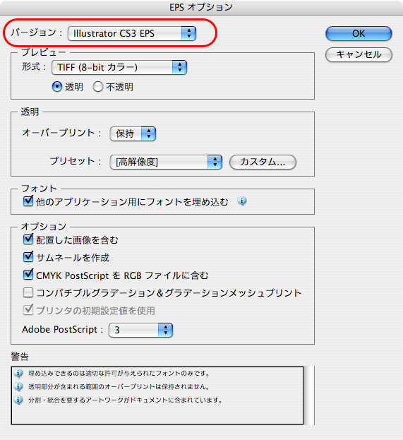Select the 透明 radio button
This screenshot has width=403, height=440.
tap(57, 87)
